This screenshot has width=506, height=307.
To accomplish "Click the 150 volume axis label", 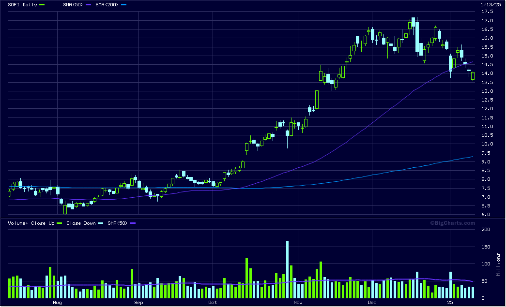I will [486, 247].
